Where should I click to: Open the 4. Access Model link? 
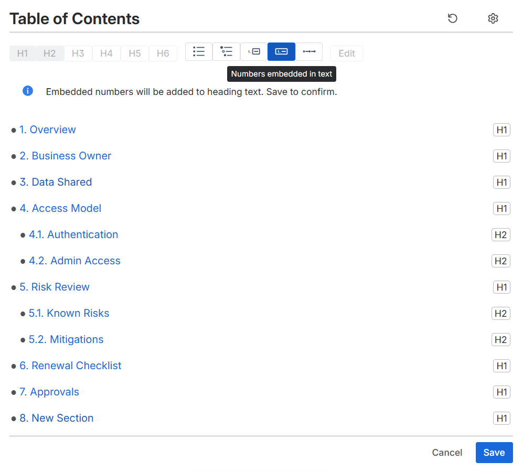60,209
